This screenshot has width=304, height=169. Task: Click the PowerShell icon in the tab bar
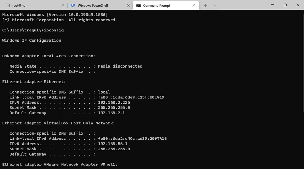coord(73,5)
